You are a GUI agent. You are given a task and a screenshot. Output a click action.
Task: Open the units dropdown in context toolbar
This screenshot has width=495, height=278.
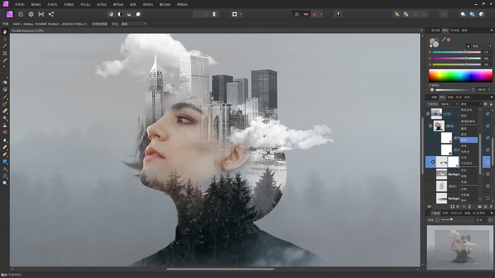[134, 24]
